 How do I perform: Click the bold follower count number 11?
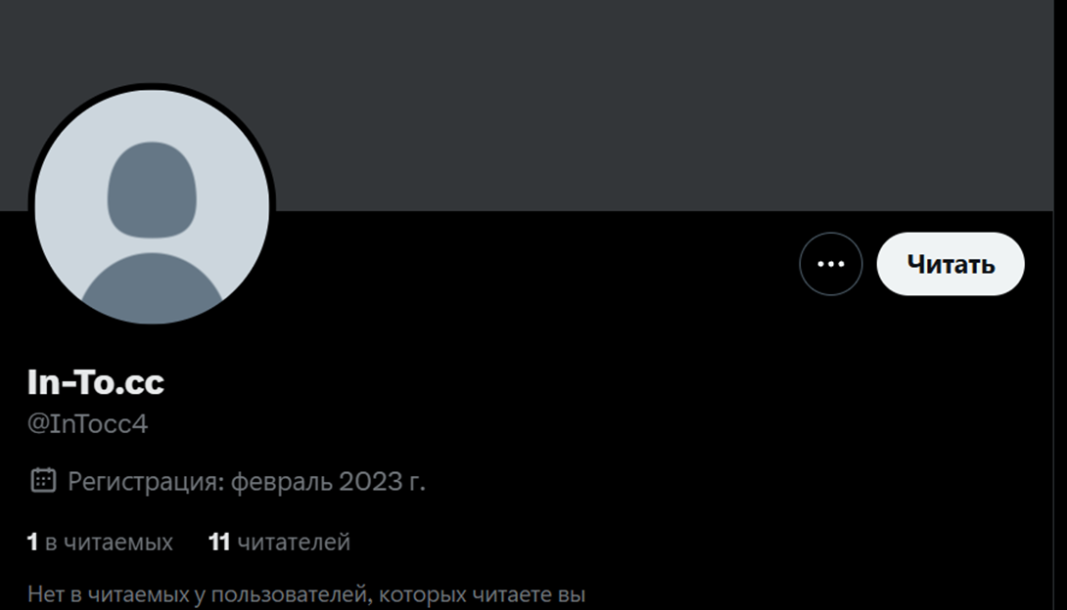pyautogui.click(x=218, y=543)
